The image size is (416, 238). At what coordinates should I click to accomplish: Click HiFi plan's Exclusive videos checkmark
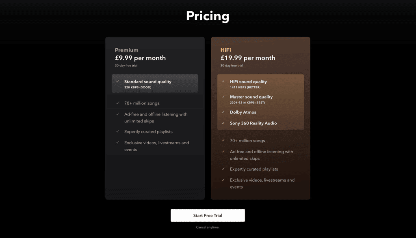click(x=223, y=180)
